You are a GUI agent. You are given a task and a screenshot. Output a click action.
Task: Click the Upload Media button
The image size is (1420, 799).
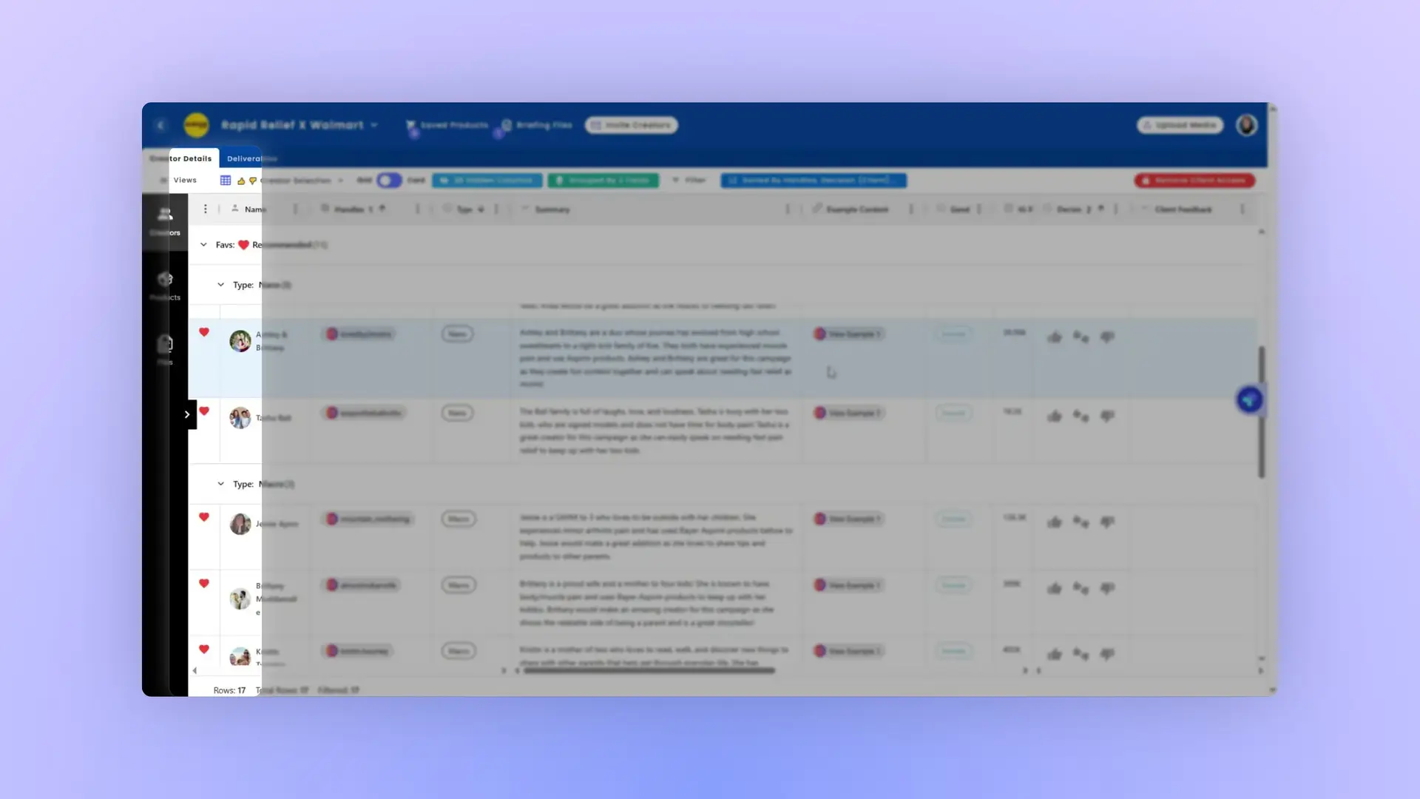(1180, 125)
